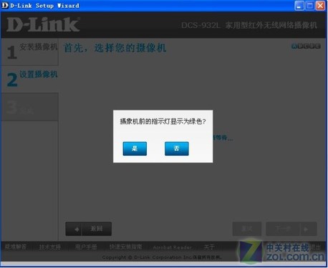Click the 否 (No) button in dialog

pyautogui.click(x=177, y=149)
